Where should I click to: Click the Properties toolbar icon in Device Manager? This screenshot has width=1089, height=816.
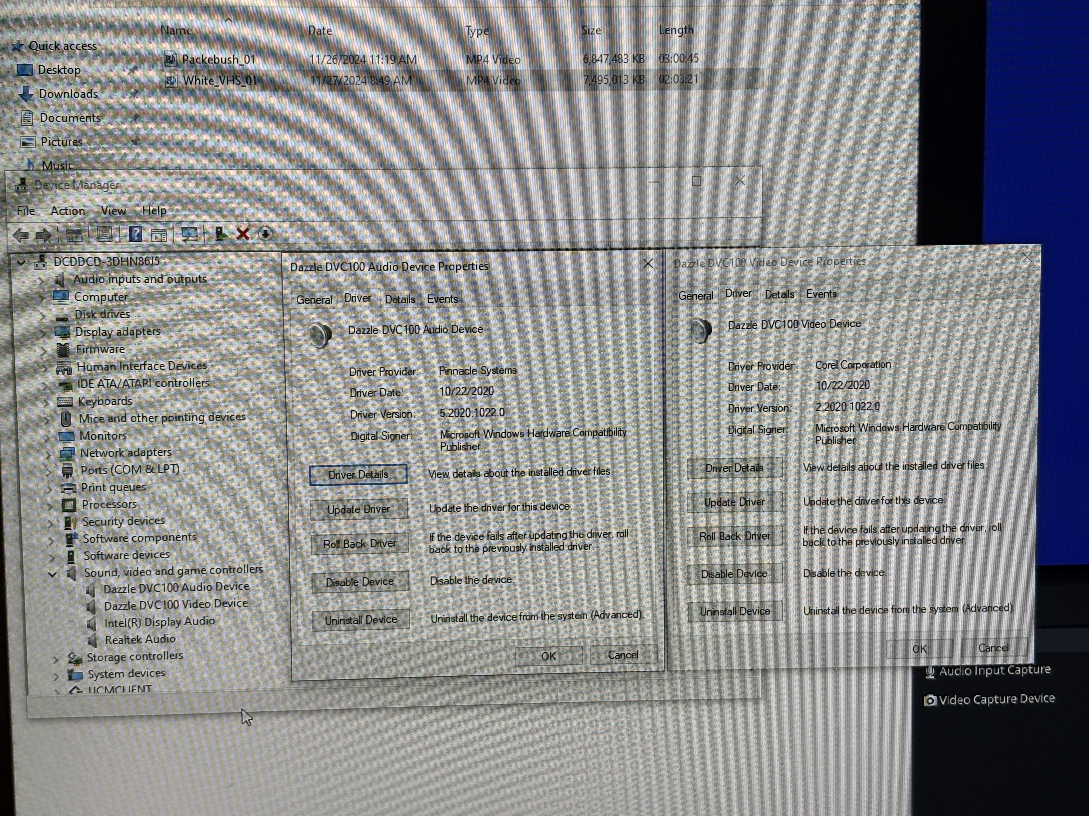104,234
